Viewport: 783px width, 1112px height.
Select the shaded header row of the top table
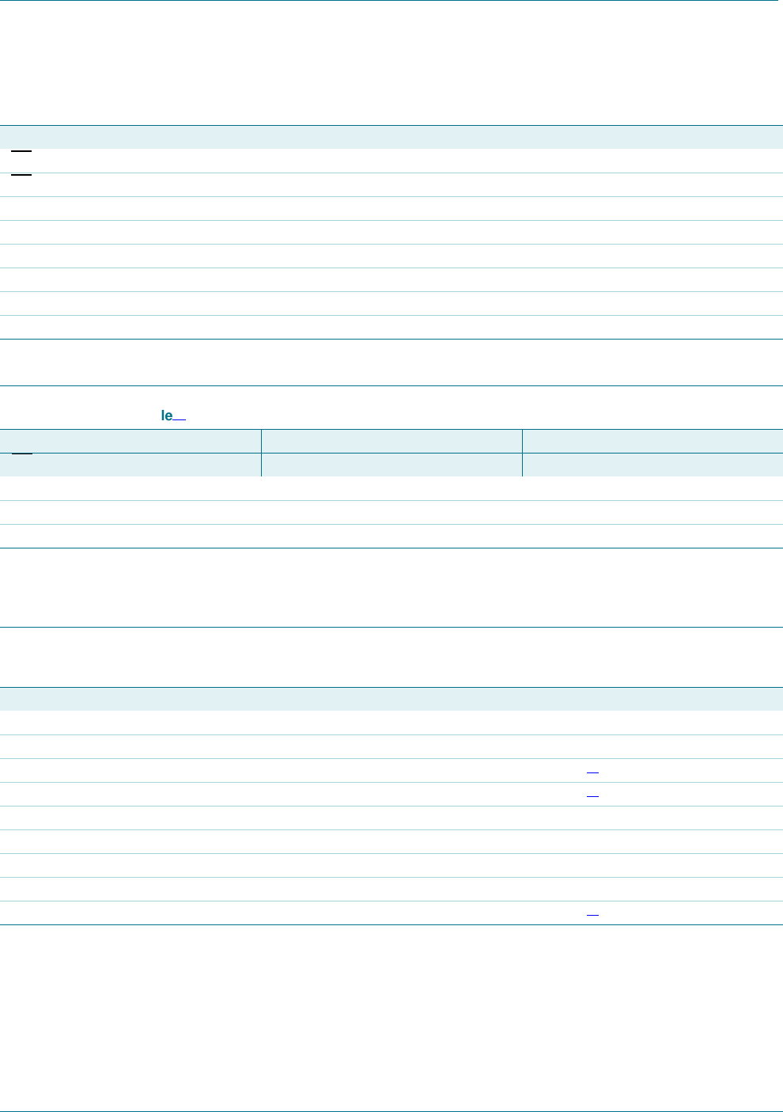[391, 137]
